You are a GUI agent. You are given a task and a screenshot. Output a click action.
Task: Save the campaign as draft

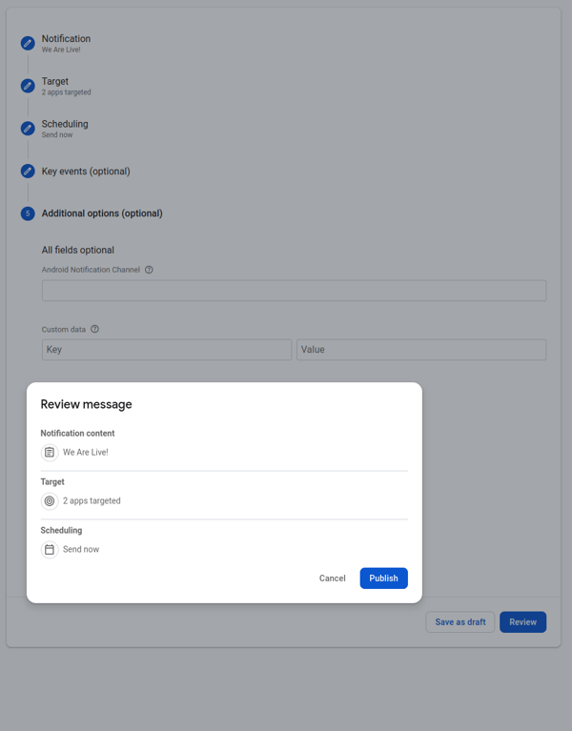(x=460, y=622)
